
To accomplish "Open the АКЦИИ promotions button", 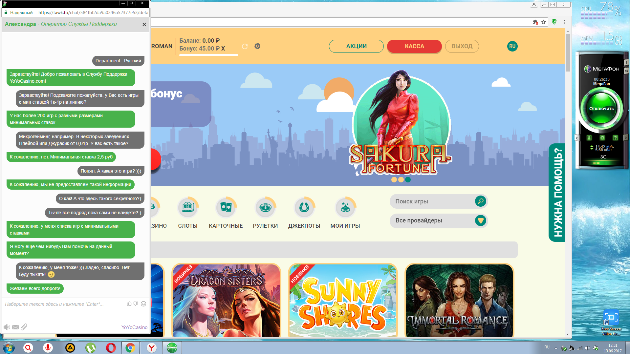I will pyautogui.click(x=356, y=46).
